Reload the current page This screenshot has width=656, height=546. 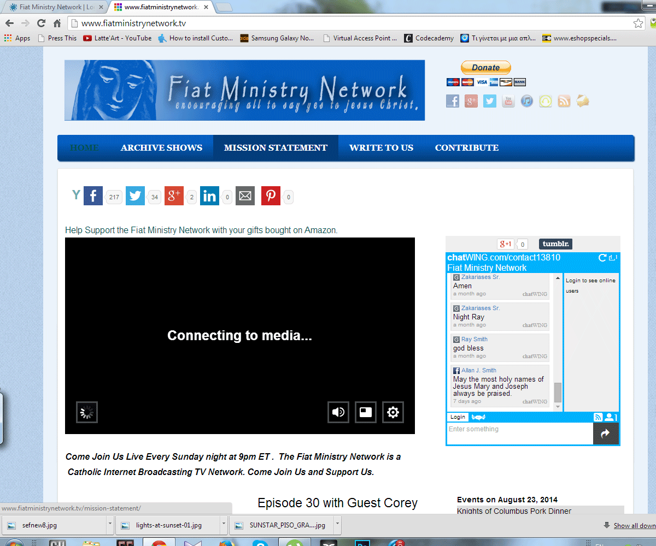tap(41, 23)
